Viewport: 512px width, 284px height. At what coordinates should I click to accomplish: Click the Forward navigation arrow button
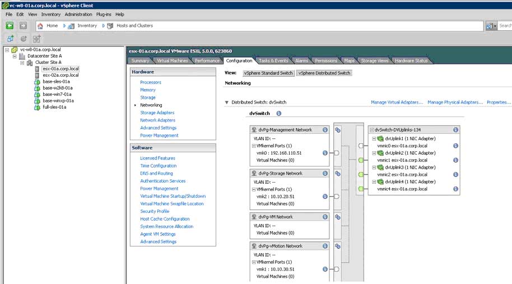click(x=23, y=25)
